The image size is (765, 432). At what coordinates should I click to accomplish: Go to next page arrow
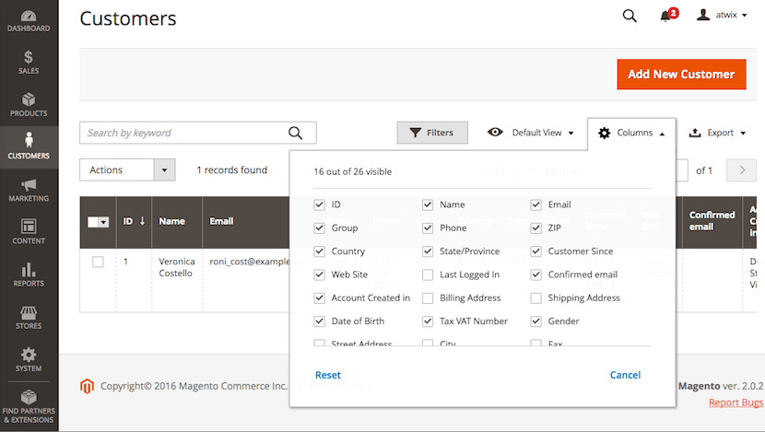(x=742, y=170)
